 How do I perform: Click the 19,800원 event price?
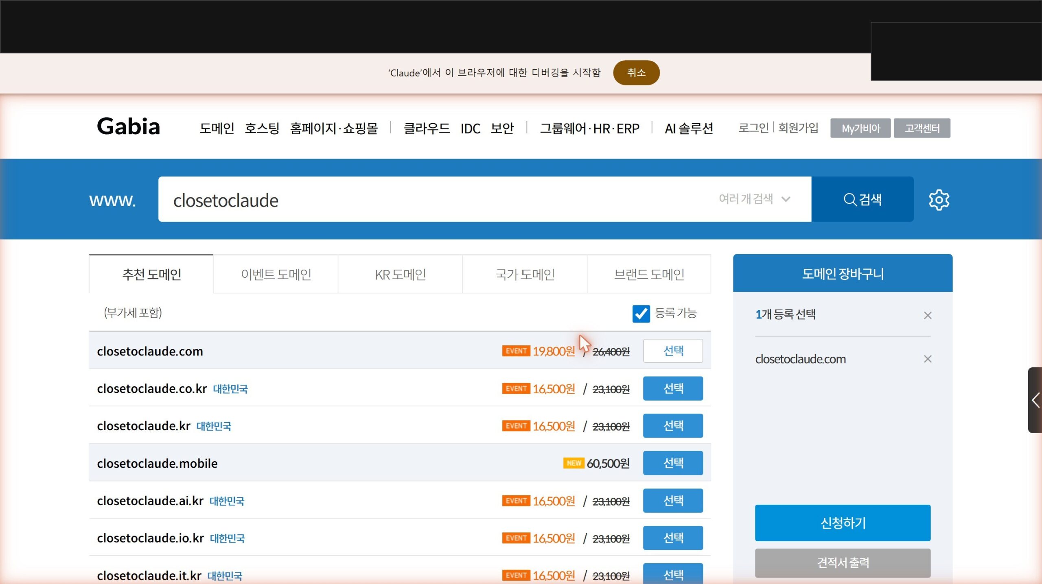pyautogui.click(x=554, y=351)
